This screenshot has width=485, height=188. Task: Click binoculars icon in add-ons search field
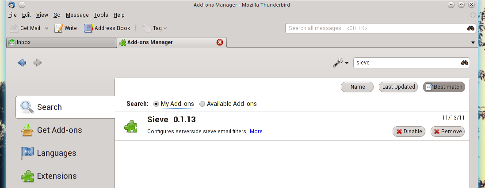coord(464,63)
